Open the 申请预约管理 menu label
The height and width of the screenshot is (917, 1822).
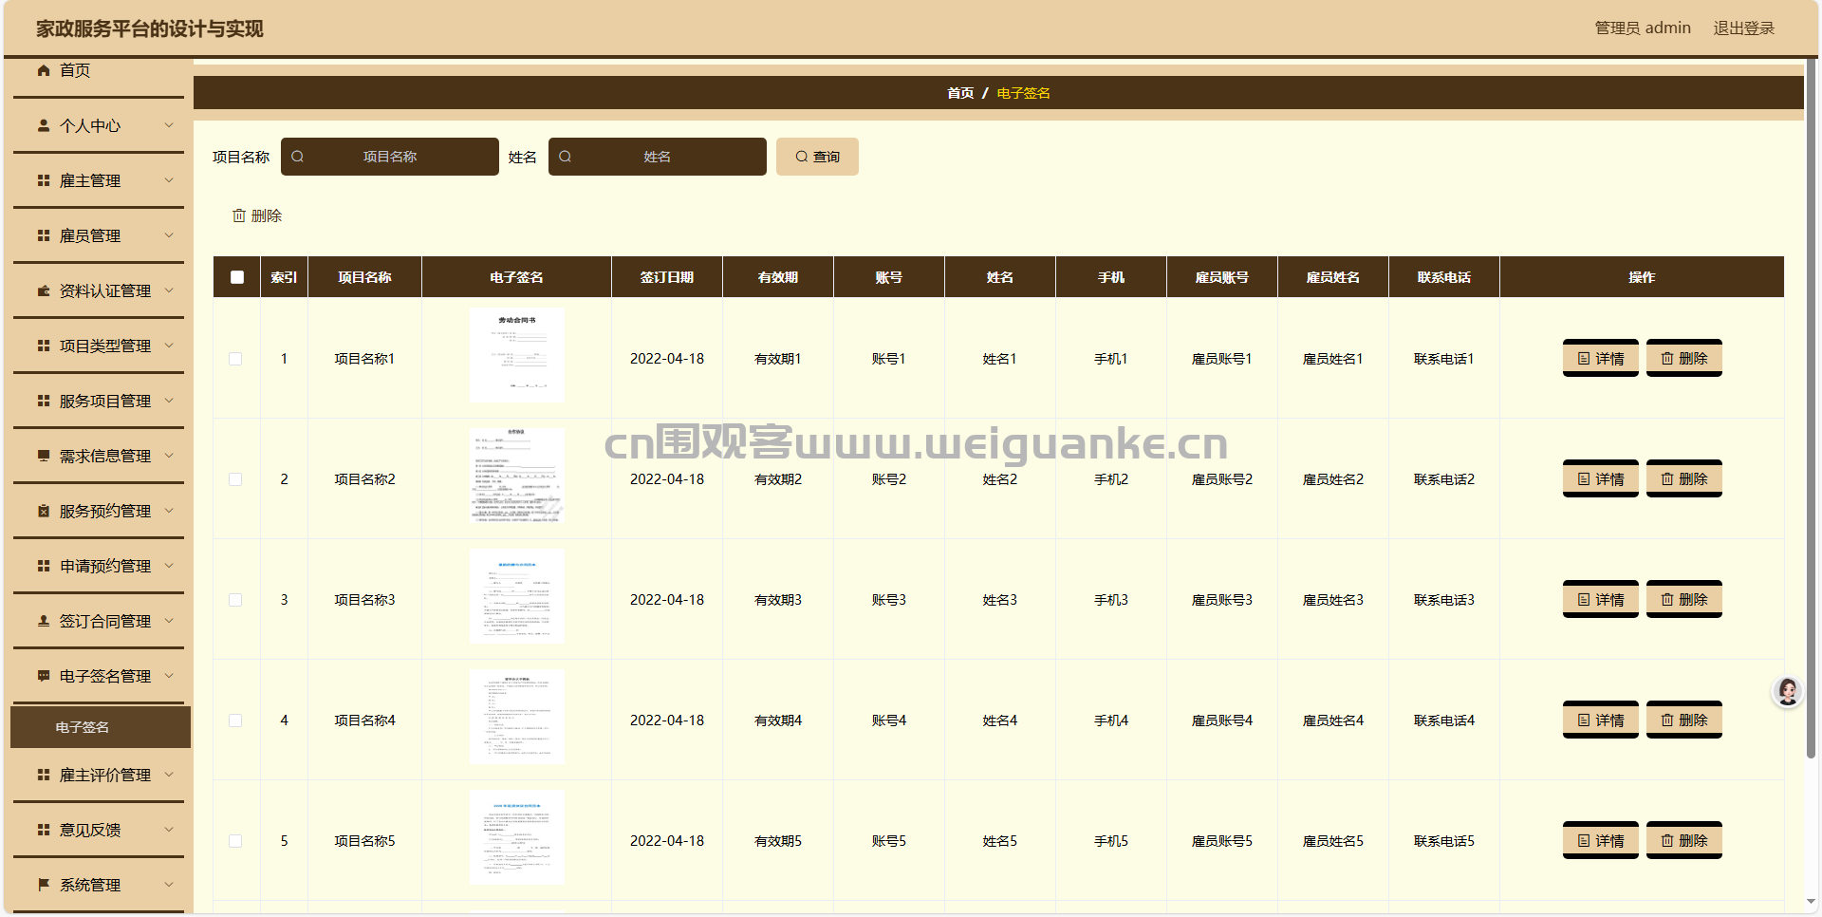coord(105,566)
